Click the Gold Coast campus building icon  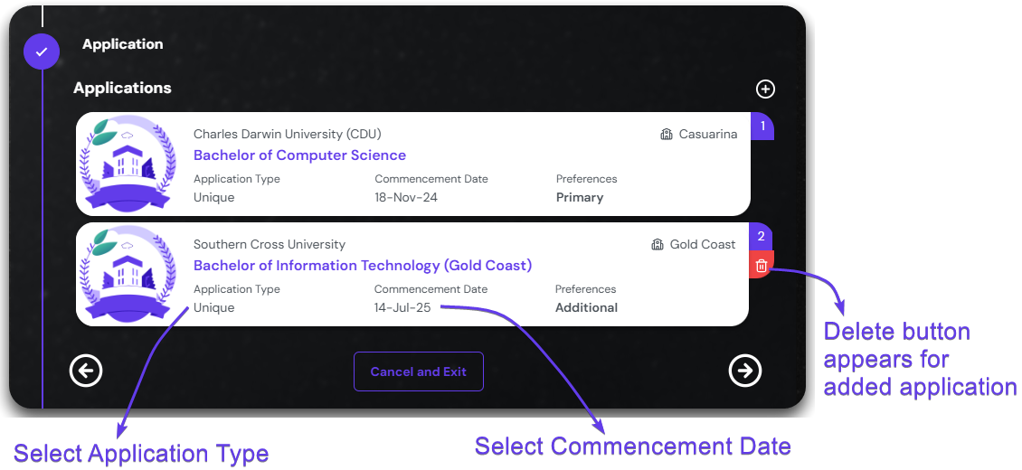(x=658, y=245)
